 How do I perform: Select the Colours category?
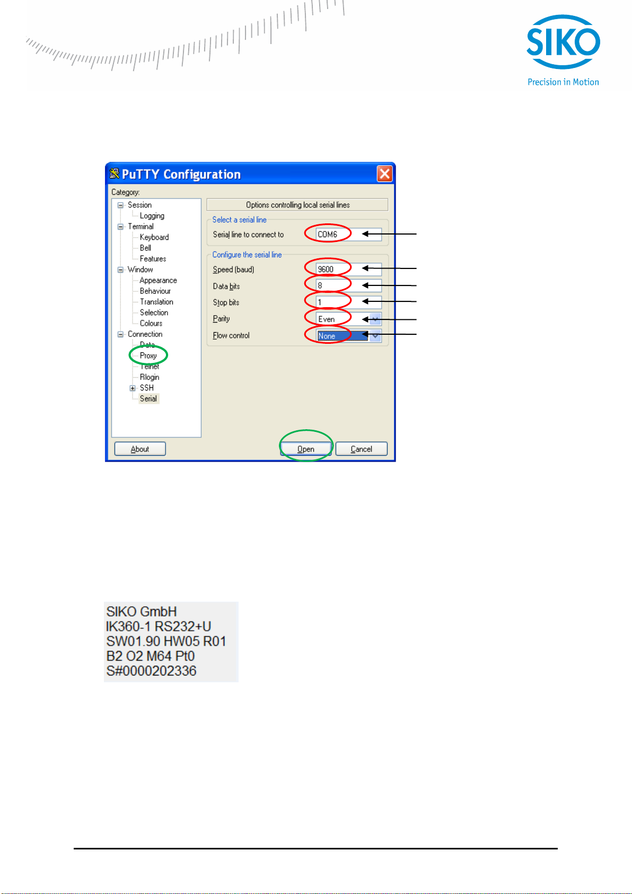point(151,323)
